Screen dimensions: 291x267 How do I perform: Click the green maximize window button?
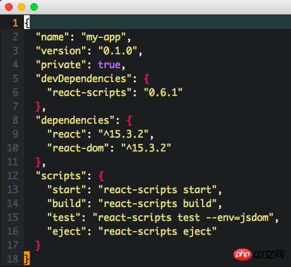34,7
